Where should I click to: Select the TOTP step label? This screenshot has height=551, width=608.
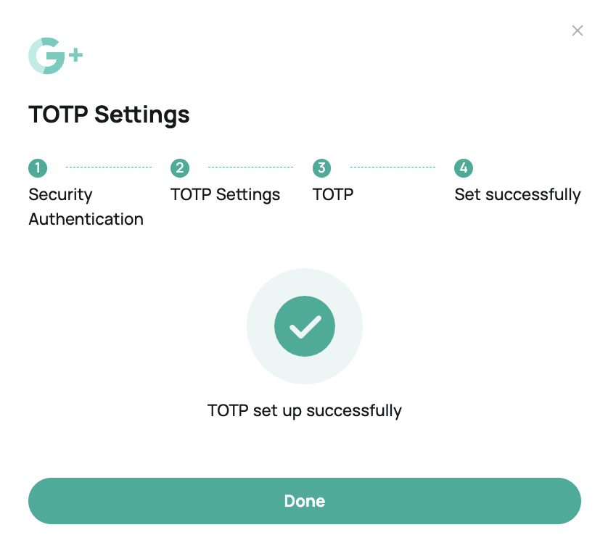(333, 194)
